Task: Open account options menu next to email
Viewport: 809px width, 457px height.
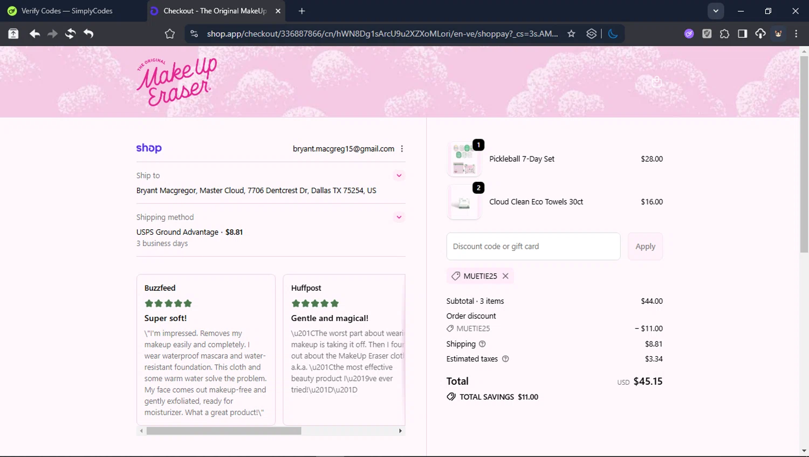Action: (402, 149)
